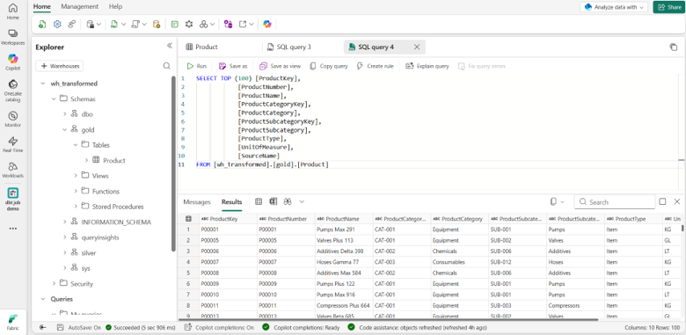Expand the Views folder
The height and width of the screenshot is (335, 686).
click(76, 176)
